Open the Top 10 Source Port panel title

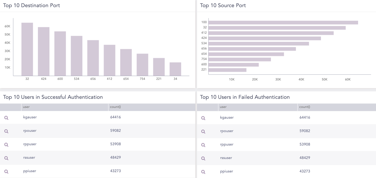[223, 6]
